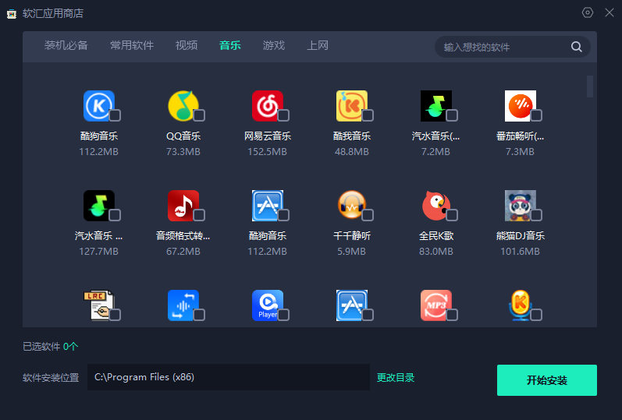Click the 酷狗音乐 blue K circle icon

[x=99, y=106]
